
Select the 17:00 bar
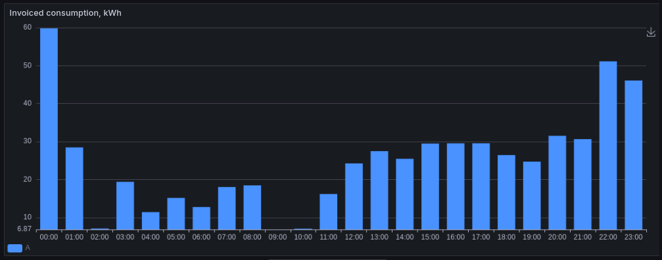481,186
